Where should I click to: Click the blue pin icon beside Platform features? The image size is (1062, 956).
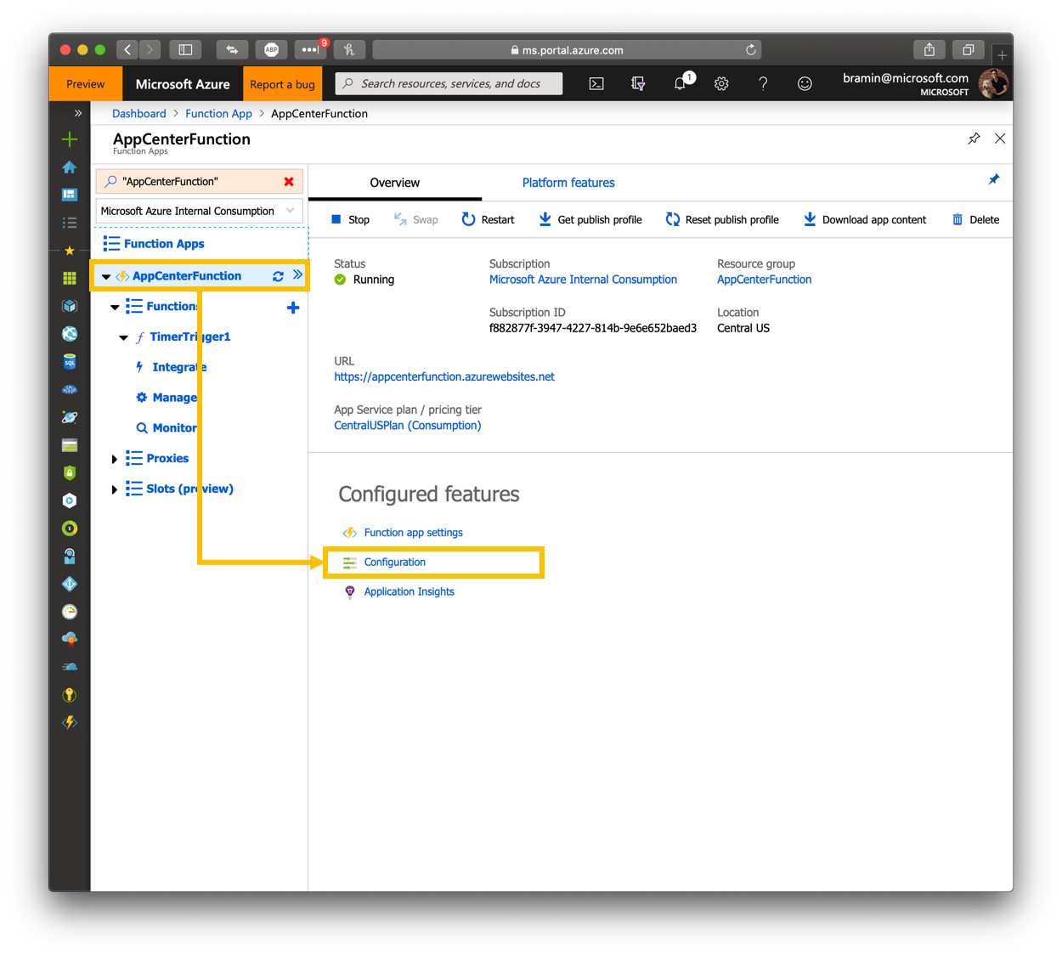[994, 179]
